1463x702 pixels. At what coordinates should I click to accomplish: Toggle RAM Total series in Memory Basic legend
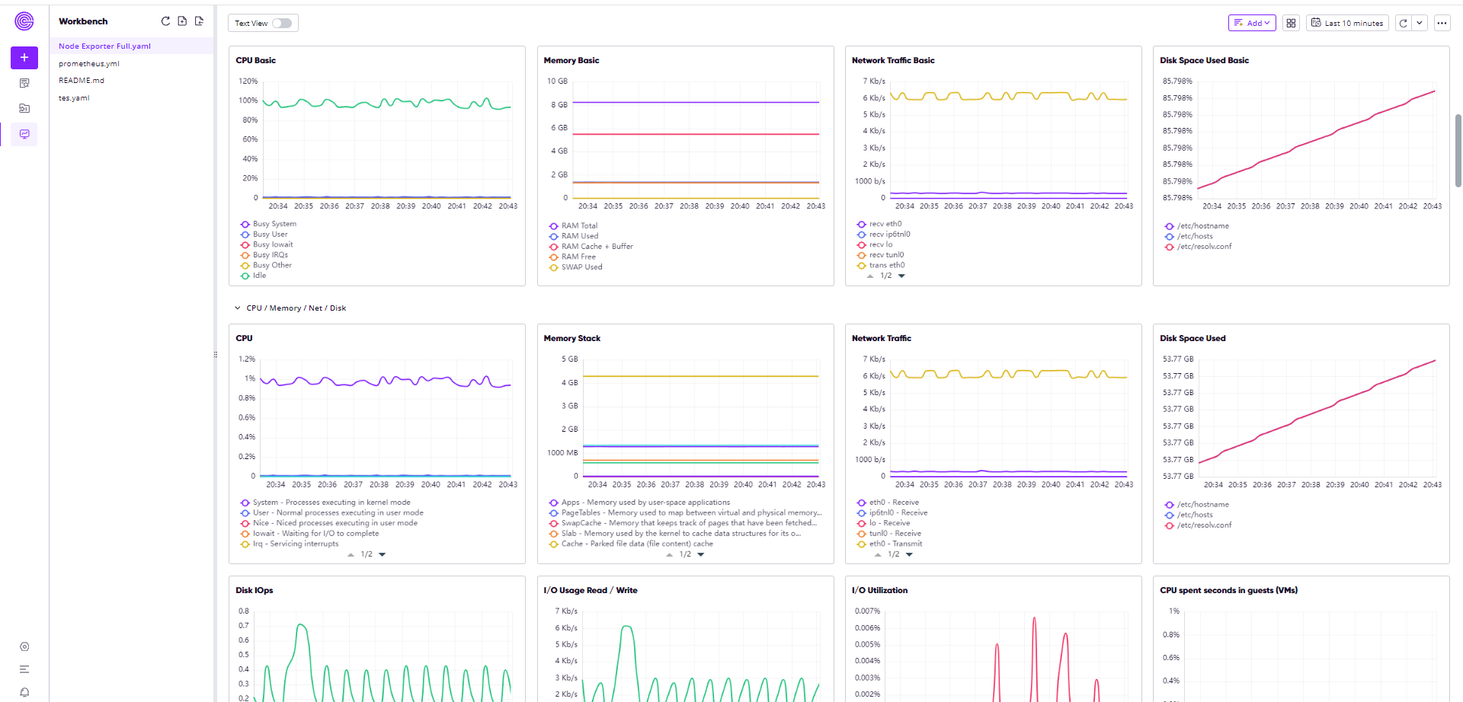(579, 226)
